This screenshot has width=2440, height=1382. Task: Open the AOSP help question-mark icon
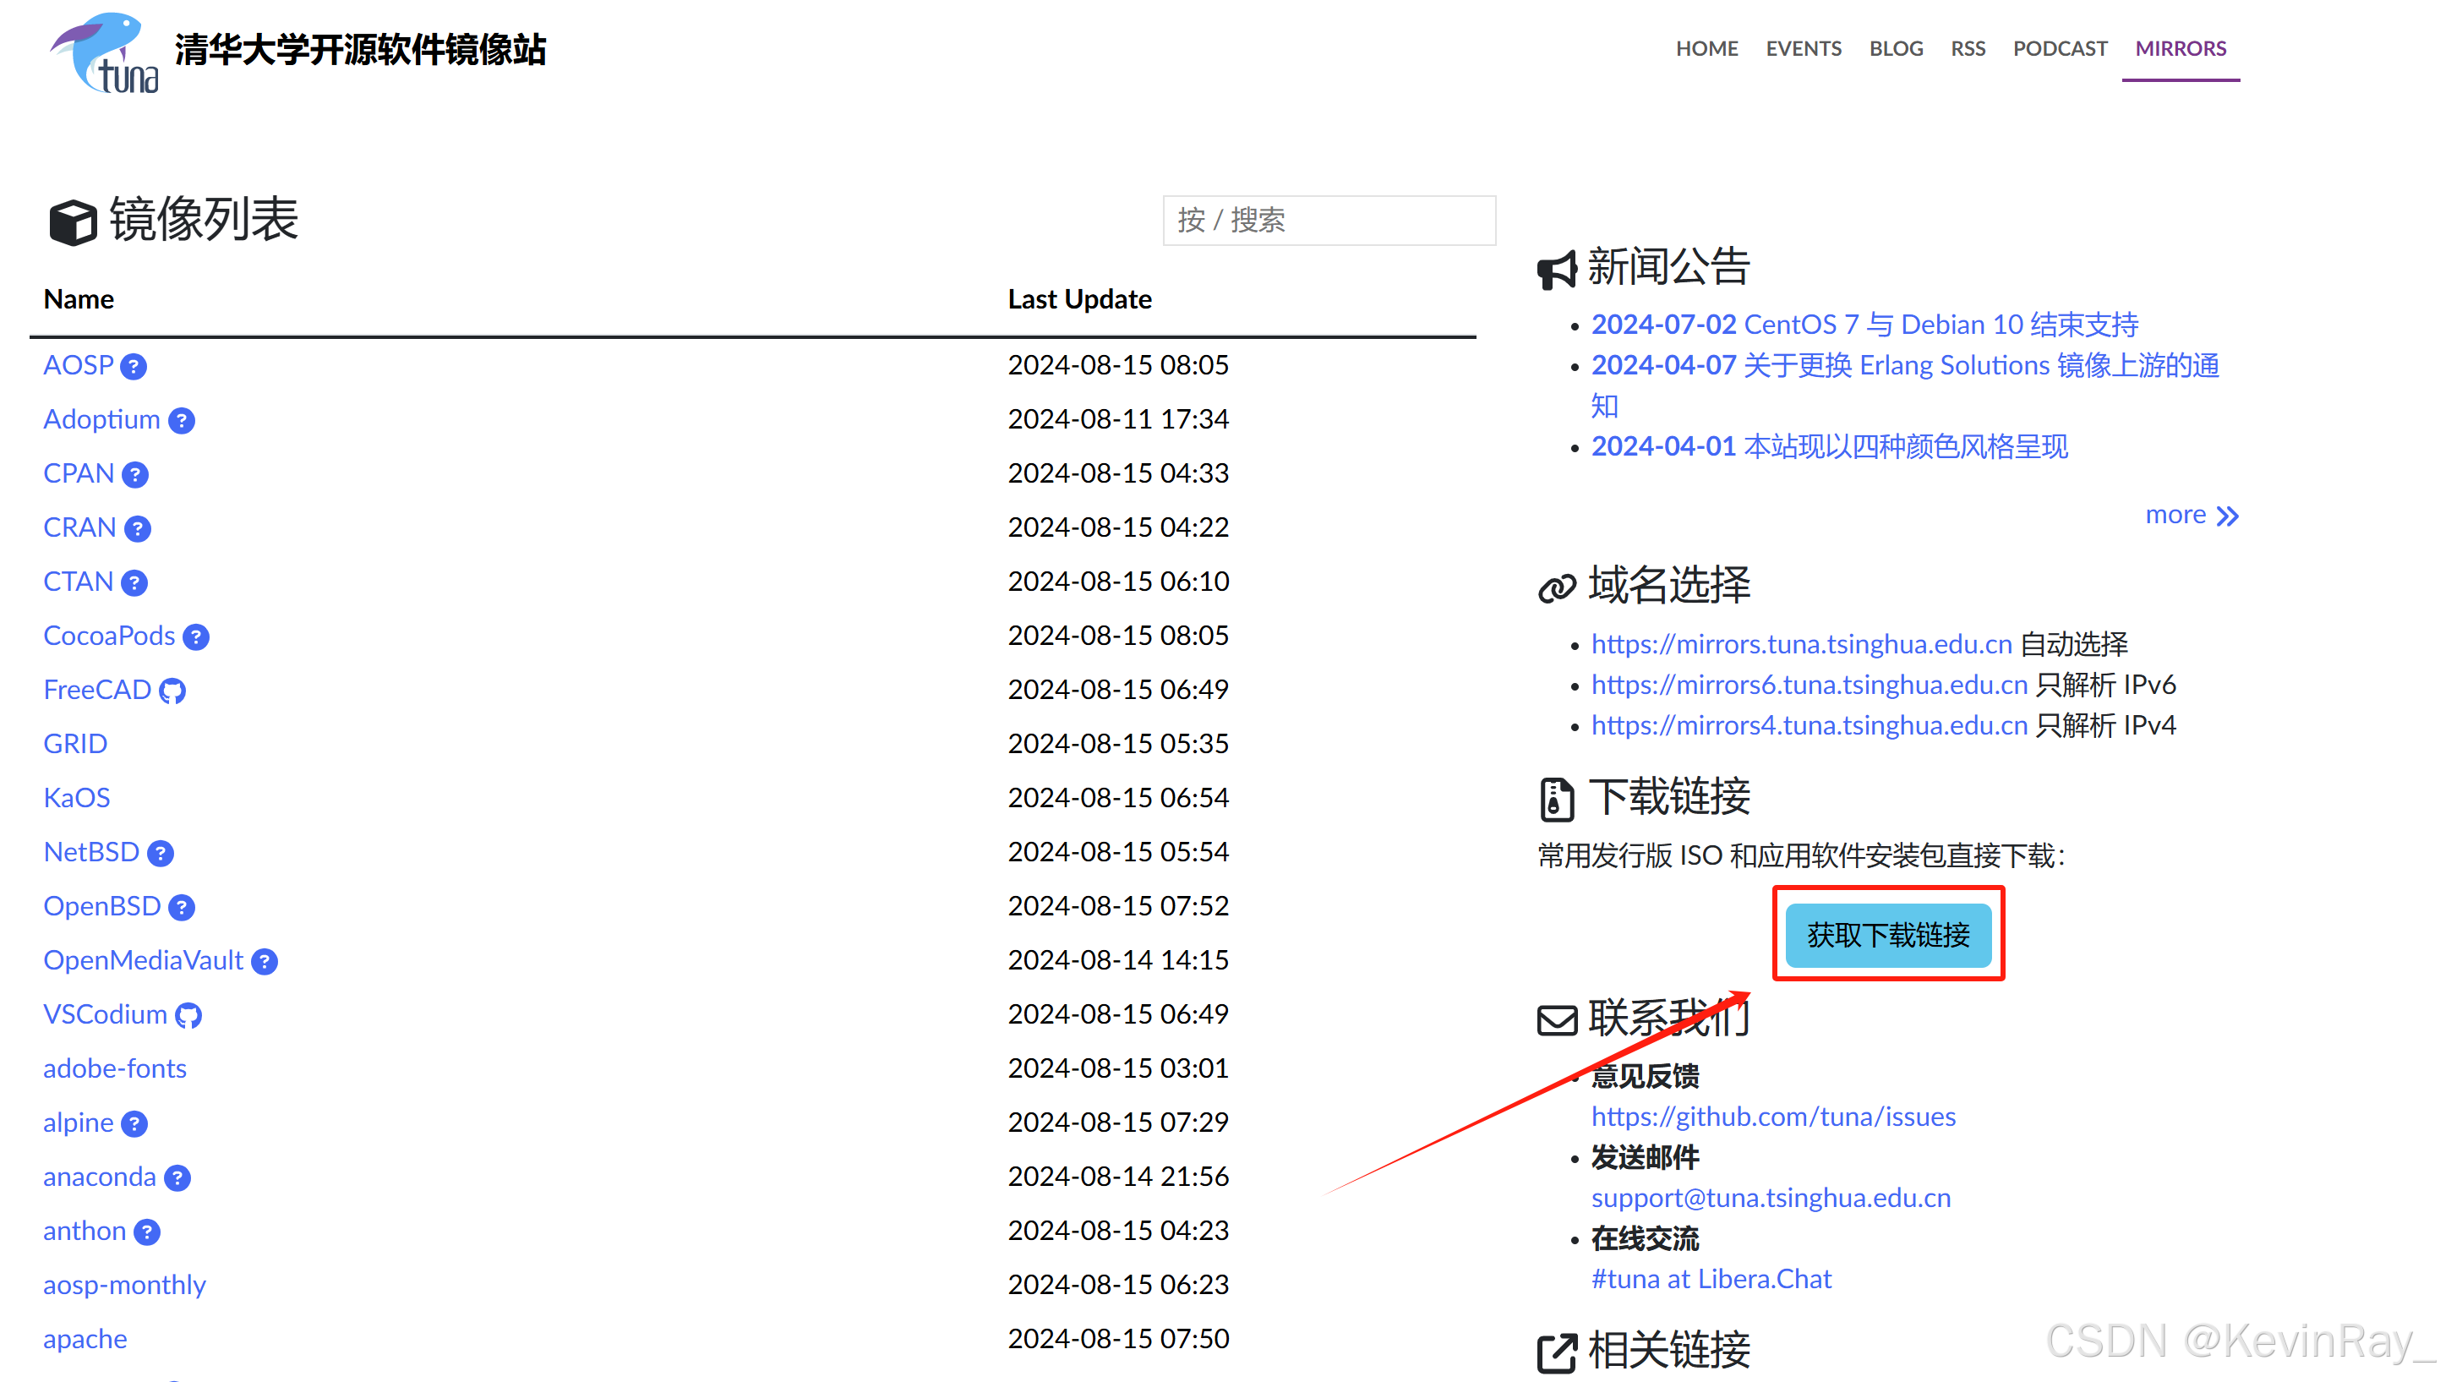tap(134, 366)
